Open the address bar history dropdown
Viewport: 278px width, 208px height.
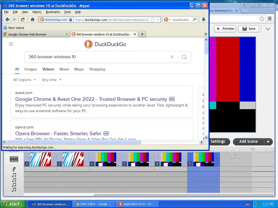158,19
